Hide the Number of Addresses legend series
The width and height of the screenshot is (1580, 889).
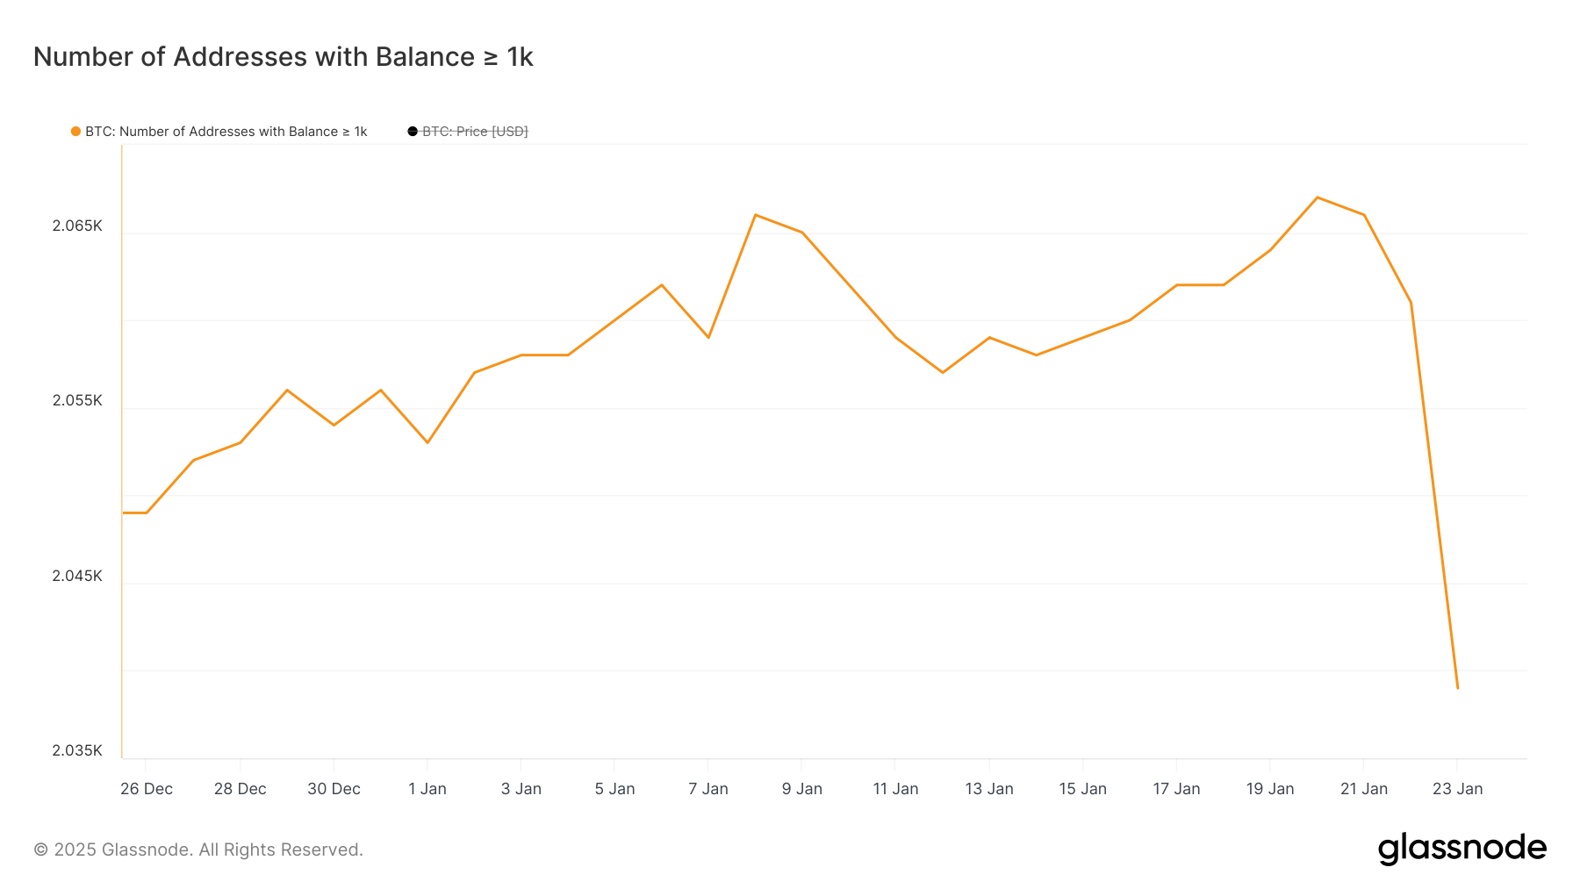[x=226, y=132]
